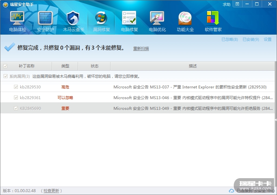Select the kb2829361 patch name

point(30,98)
